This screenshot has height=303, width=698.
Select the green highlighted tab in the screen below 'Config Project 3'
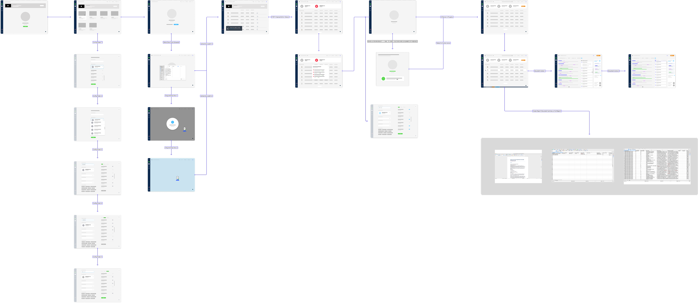[x=102, y=164]
